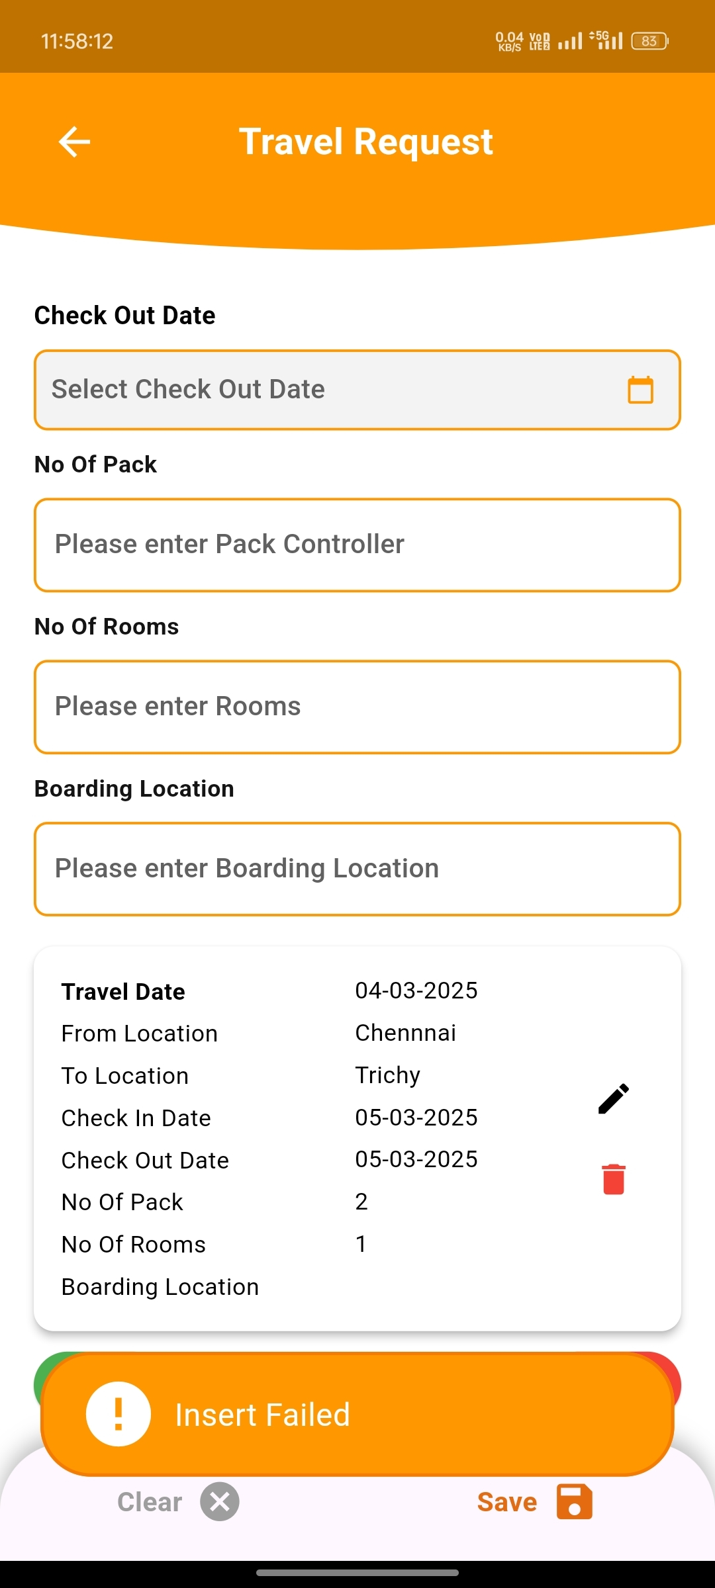
Task: Tap the 5G signal icon in the status bar
Action: 606,40
